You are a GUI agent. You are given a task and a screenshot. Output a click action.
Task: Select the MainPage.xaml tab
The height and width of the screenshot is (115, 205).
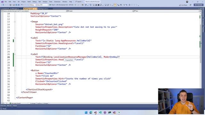[x=28, y=9]
